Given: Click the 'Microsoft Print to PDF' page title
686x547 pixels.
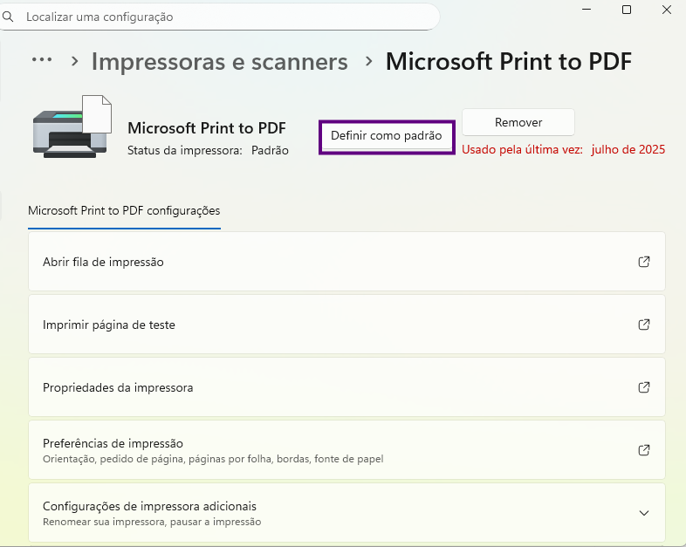Looking at the screenshot, I should pos(509,62).
